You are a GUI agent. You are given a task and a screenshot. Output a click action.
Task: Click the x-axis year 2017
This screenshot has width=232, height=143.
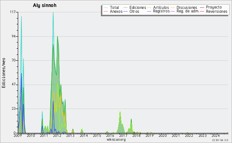(x=123, y=136)
